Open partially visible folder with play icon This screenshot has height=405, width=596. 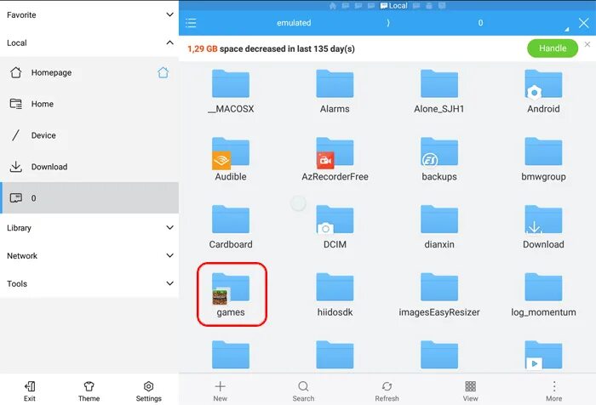(x=543, y=356)
